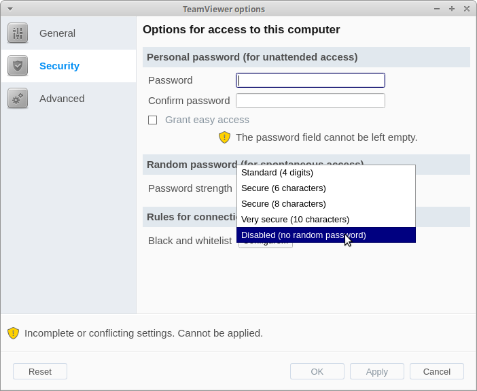
Task: Click the Password strength label
Action: click(x=190, y=188)
